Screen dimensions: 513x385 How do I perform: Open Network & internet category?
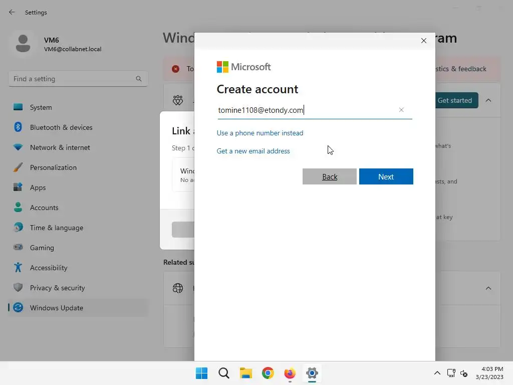[x=78, y=147]
